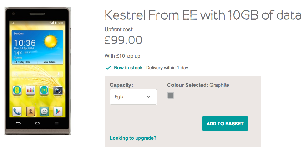Click the With £10 top up text
This screenshot has height=151, width=304.
[x=122, y=56]
